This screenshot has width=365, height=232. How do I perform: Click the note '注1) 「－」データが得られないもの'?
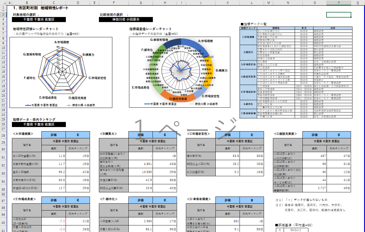click(x=301, y=200)
